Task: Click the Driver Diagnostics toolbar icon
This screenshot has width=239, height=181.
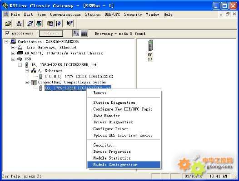Action: (39, 24)
